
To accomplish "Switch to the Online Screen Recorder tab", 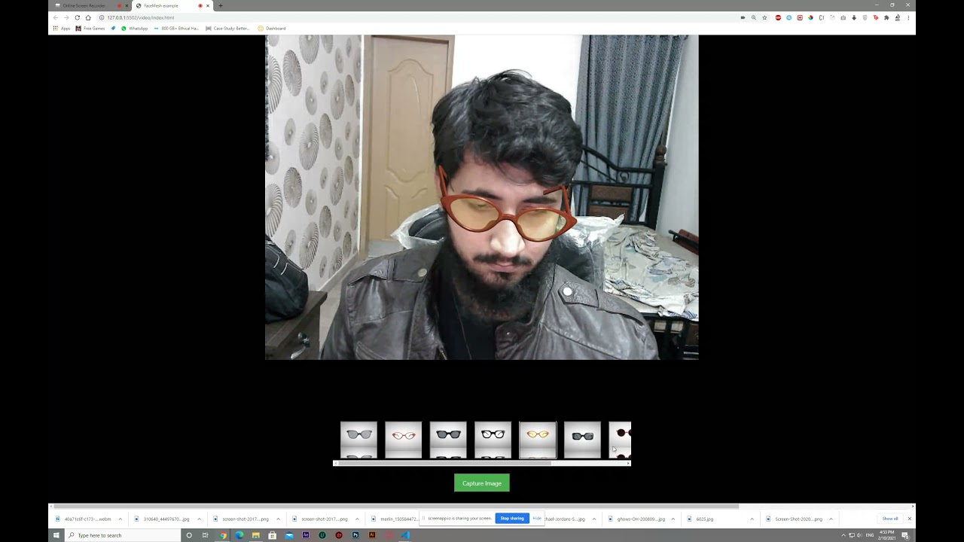I will click(89, 5).
